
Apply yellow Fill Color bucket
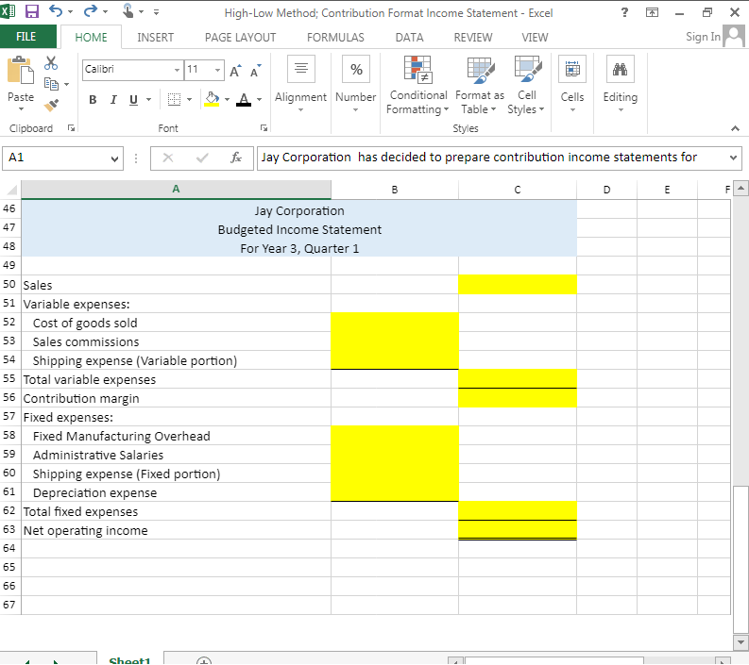tap(212, 99)
